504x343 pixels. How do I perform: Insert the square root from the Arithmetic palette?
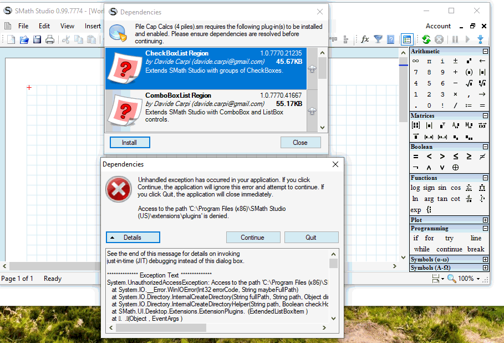click(470, 82)
